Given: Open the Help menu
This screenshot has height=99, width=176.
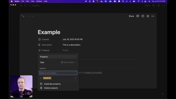Looking at the screenshot, I should coord(45,1).
